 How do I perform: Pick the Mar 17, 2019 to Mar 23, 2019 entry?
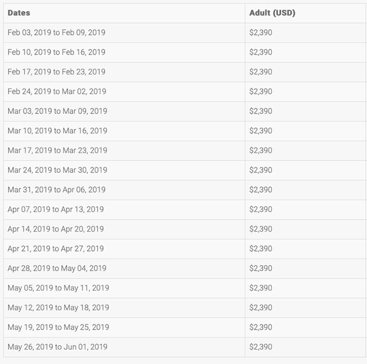click(57, 150)
